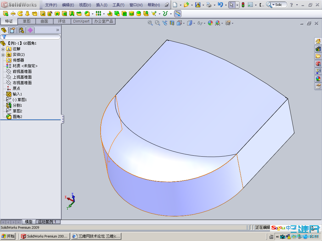Select the Mirror feature tool
322x241 pixels.
146,13
